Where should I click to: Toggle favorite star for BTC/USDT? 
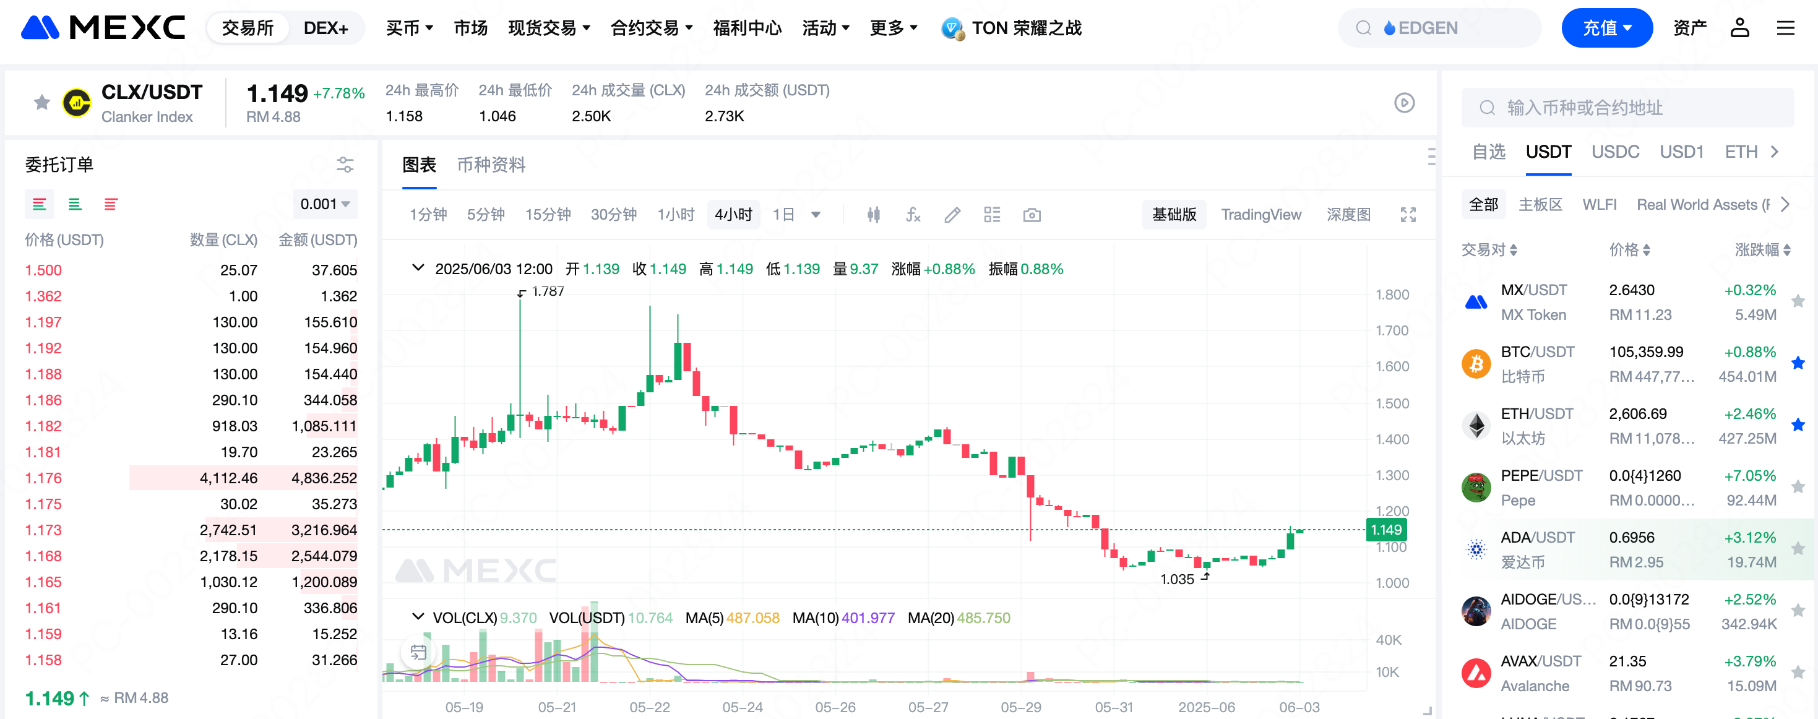tap(1798, 363)
